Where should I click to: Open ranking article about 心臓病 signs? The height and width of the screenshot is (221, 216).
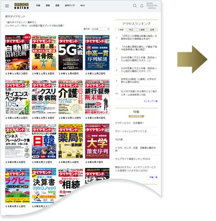pos(138,81)
